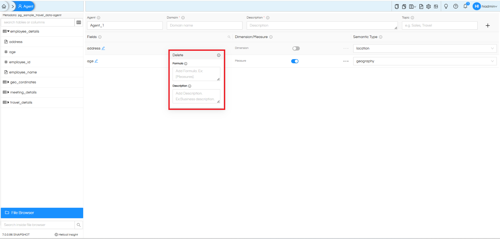
Task: Click info icon beside Delete in popup
Action: pyautogui.click(x=218, y=55)
